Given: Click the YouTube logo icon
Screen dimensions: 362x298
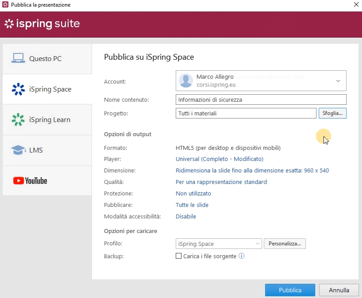Looking at the screenshot, I should point(30,181).
